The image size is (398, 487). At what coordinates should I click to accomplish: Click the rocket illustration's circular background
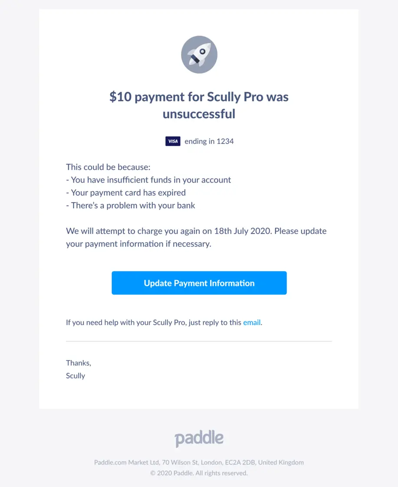coord(199,54)
